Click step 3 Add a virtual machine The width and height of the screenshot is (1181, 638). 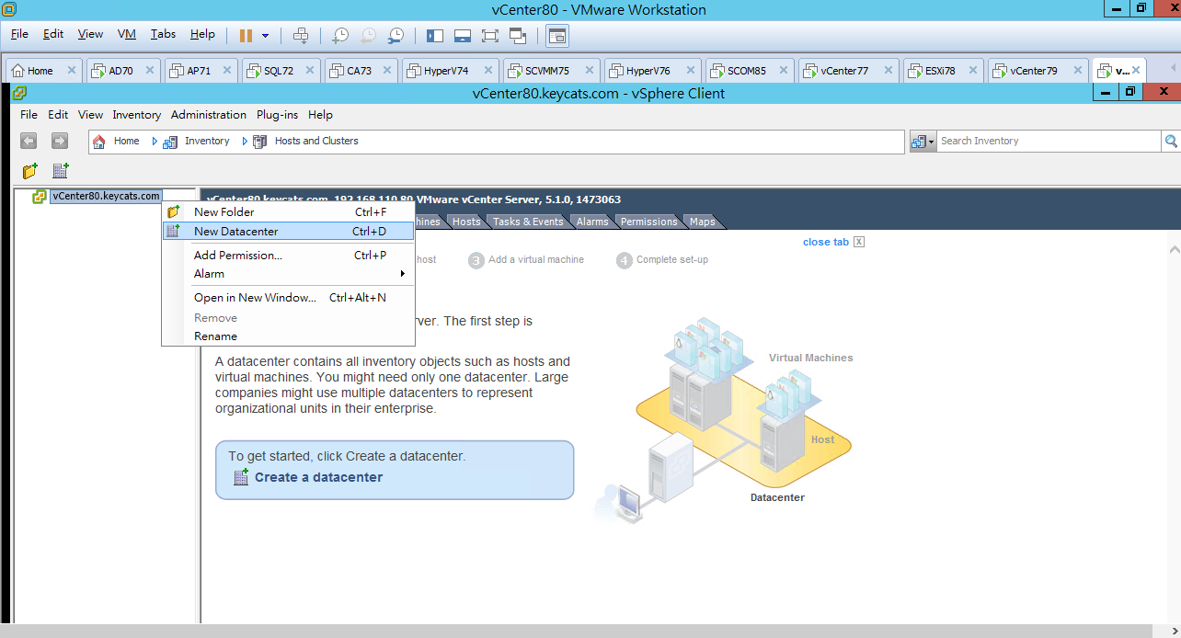[526, 260]
